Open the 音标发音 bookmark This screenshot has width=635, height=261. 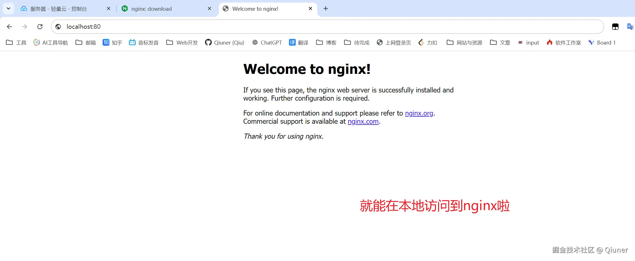pyautogui.click(x=144, y=43)
